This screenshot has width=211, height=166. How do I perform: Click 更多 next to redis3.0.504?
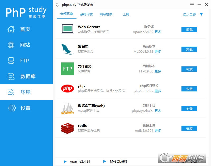pos(158,130)
